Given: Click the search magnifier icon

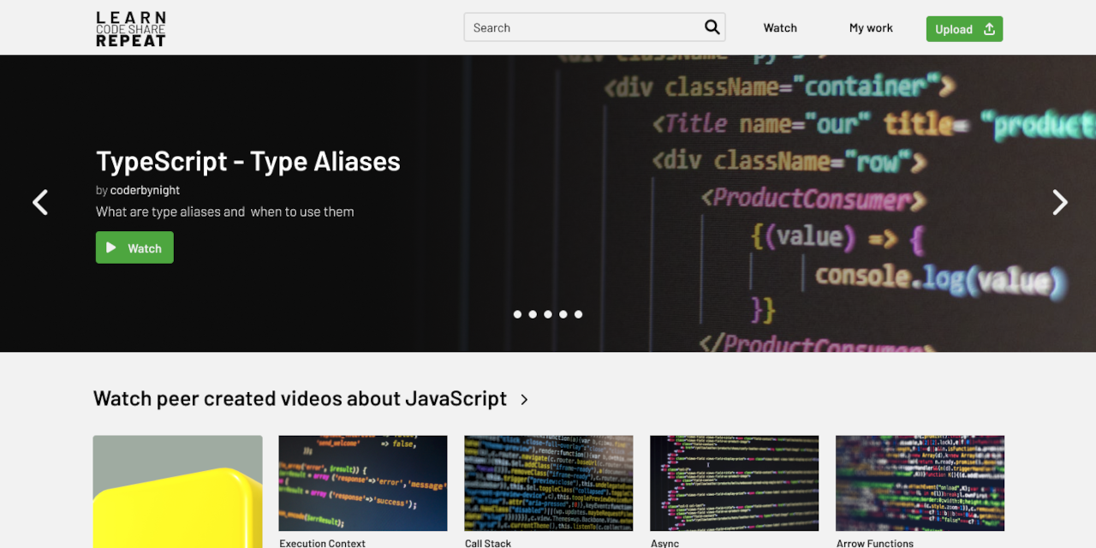Looking at the screenshot, I should coord(712,27).
